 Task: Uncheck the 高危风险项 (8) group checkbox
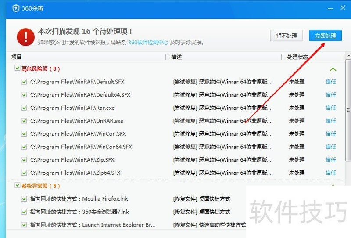tap(17, 68)
